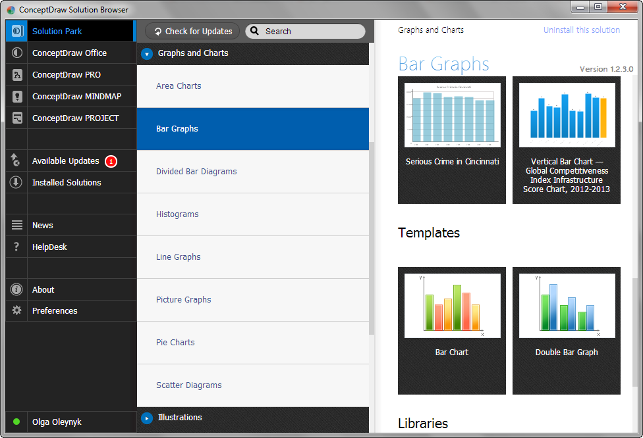Click the ConceptDraw app icon in title bar
Viewport: 643px width, 438px height.
pos(11,10)
